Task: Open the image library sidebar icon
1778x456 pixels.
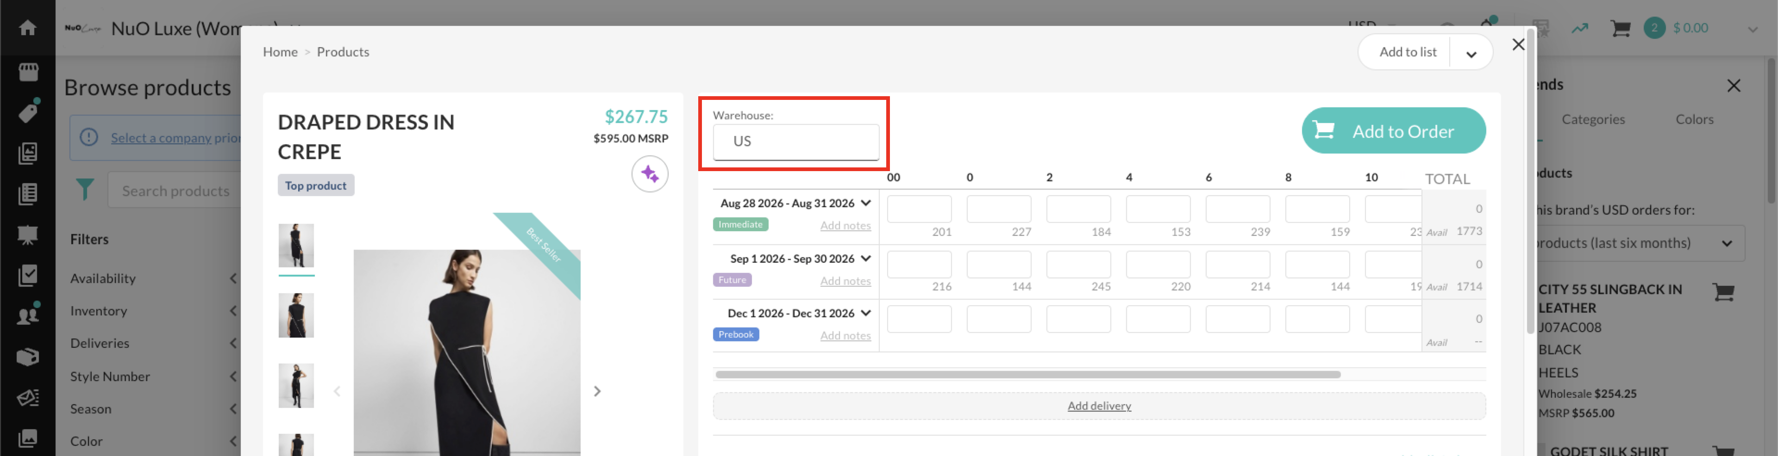Action: click(28, 438)
